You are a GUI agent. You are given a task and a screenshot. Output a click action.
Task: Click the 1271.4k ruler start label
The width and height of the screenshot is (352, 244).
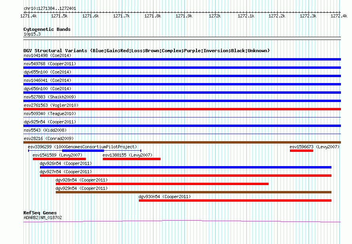(x=28, y=16)
